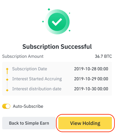Toggle the Auto-Subscribe switch

click(6, 106)
